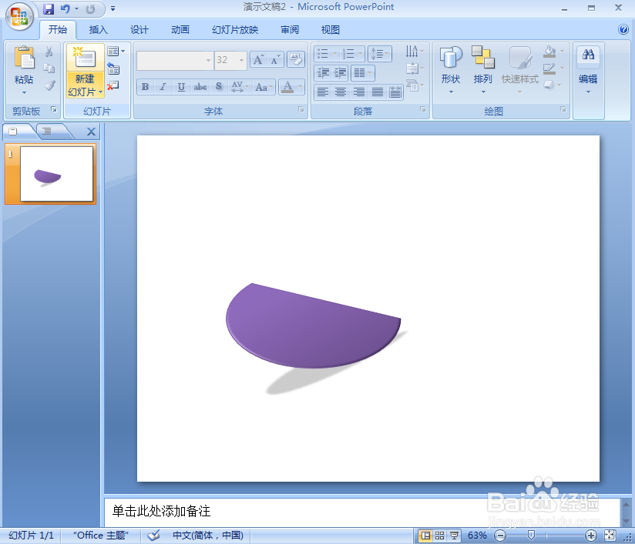The width and height of the screenshot is (635, 544).
Task: Switch to Normal view
Action: pyautogui.click(x=425, y=536)
